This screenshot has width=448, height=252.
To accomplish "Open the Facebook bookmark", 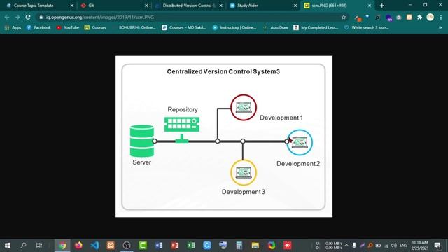I will [38, 27].
